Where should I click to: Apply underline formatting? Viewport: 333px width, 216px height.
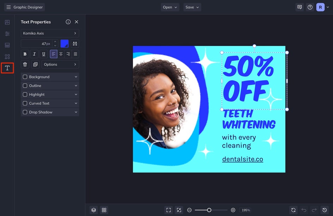pos(43,54)
